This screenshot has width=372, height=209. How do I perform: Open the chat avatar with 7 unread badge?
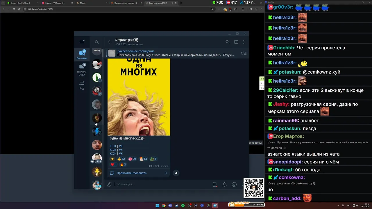[x=97, y=91]
